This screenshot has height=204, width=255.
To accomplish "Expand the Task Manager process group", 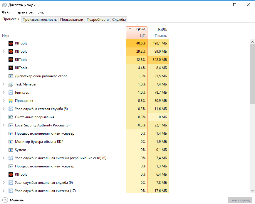I will click(4, 84).
